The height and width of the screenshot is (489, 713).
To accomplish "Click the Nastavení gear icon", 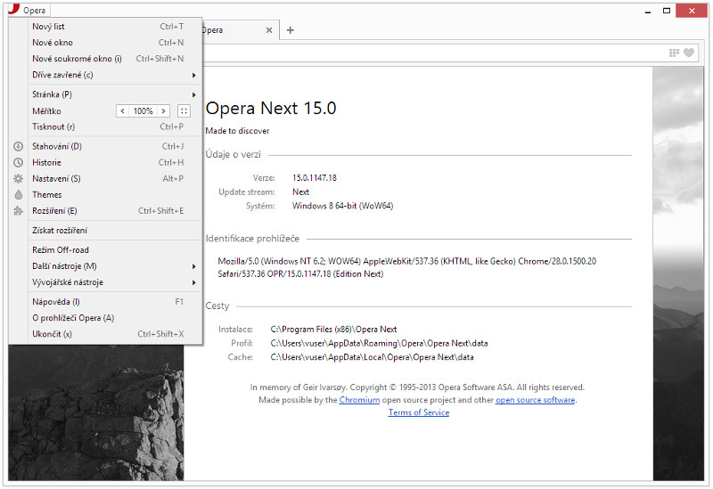I will pos(18,179).
